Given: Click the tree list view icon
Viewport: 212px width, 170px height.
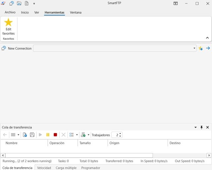Looking at the screenshot, I should 72,135.
